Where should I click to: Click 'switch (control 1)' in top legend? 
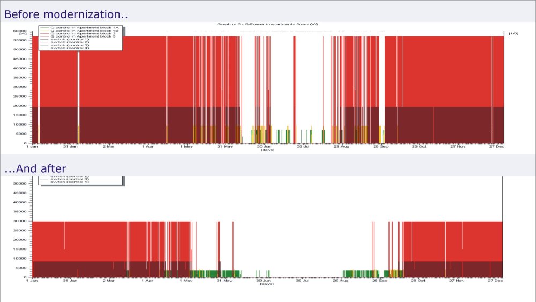pos(70,40)
